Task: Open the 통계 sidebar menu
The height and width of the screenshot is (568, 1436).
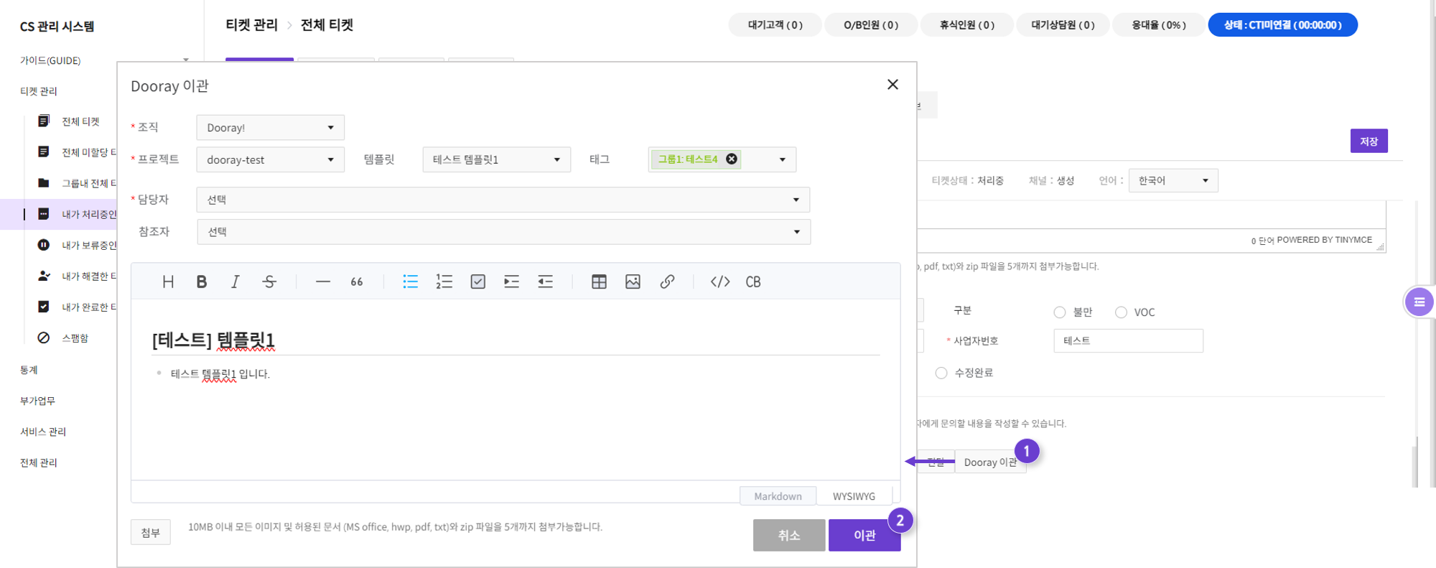Action: coord(29,370)
